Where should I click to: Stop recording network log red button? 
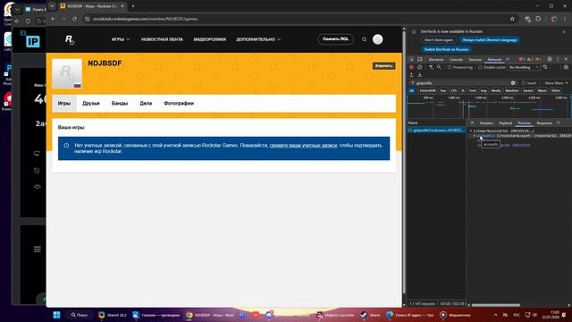[411, 67]
